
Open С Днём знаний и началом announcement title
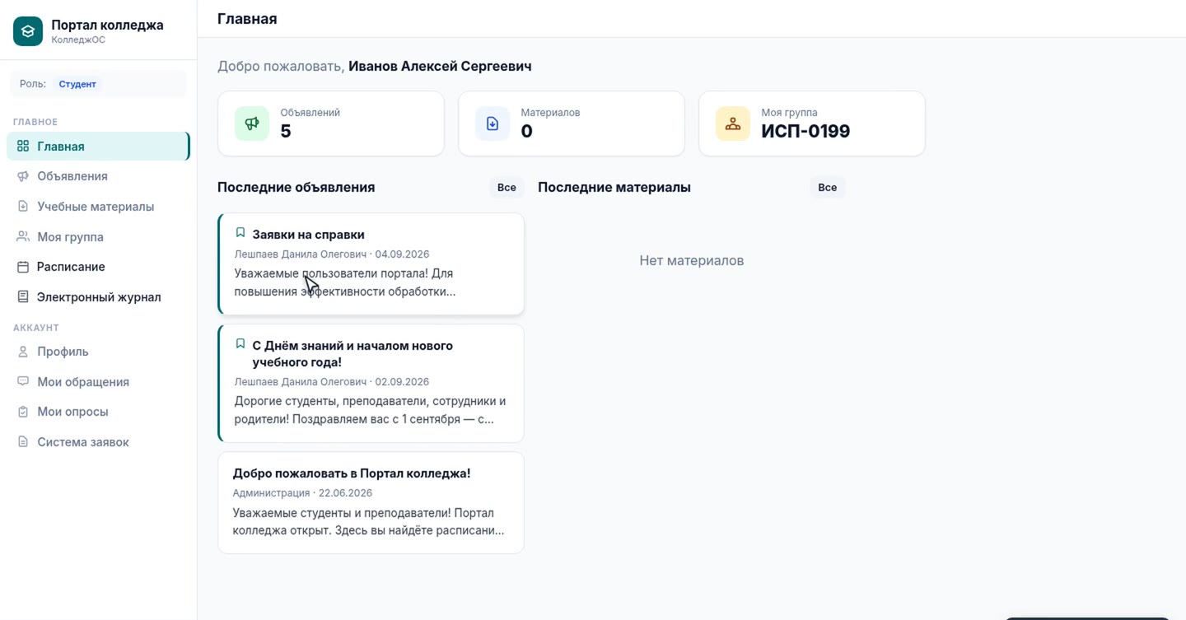pyautogui.click(x=353, y=354)
